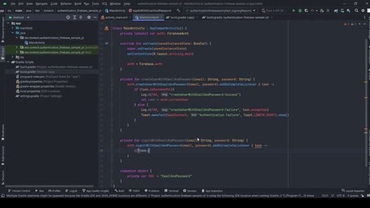Open Project panel options gear
The width and height of the screenshot is (370, 208).
pyautogui.click(x=88, y=17)
